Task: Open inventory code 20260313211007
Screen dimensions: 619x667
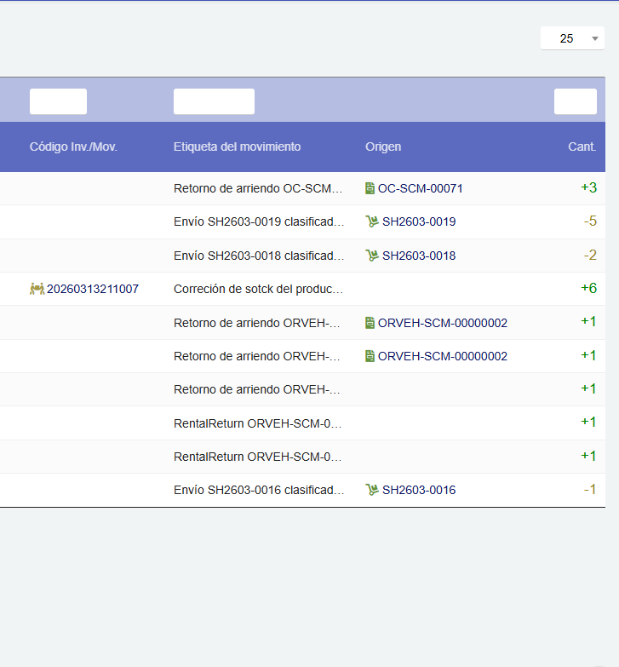Action: pyautogui.click(x=93, y=289)
